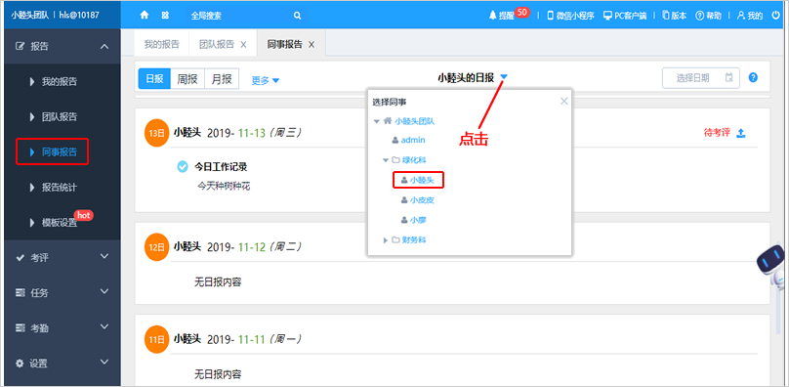Click the 11日 orange date badge
Screen dimensions: 789x387
pos(156,340)
